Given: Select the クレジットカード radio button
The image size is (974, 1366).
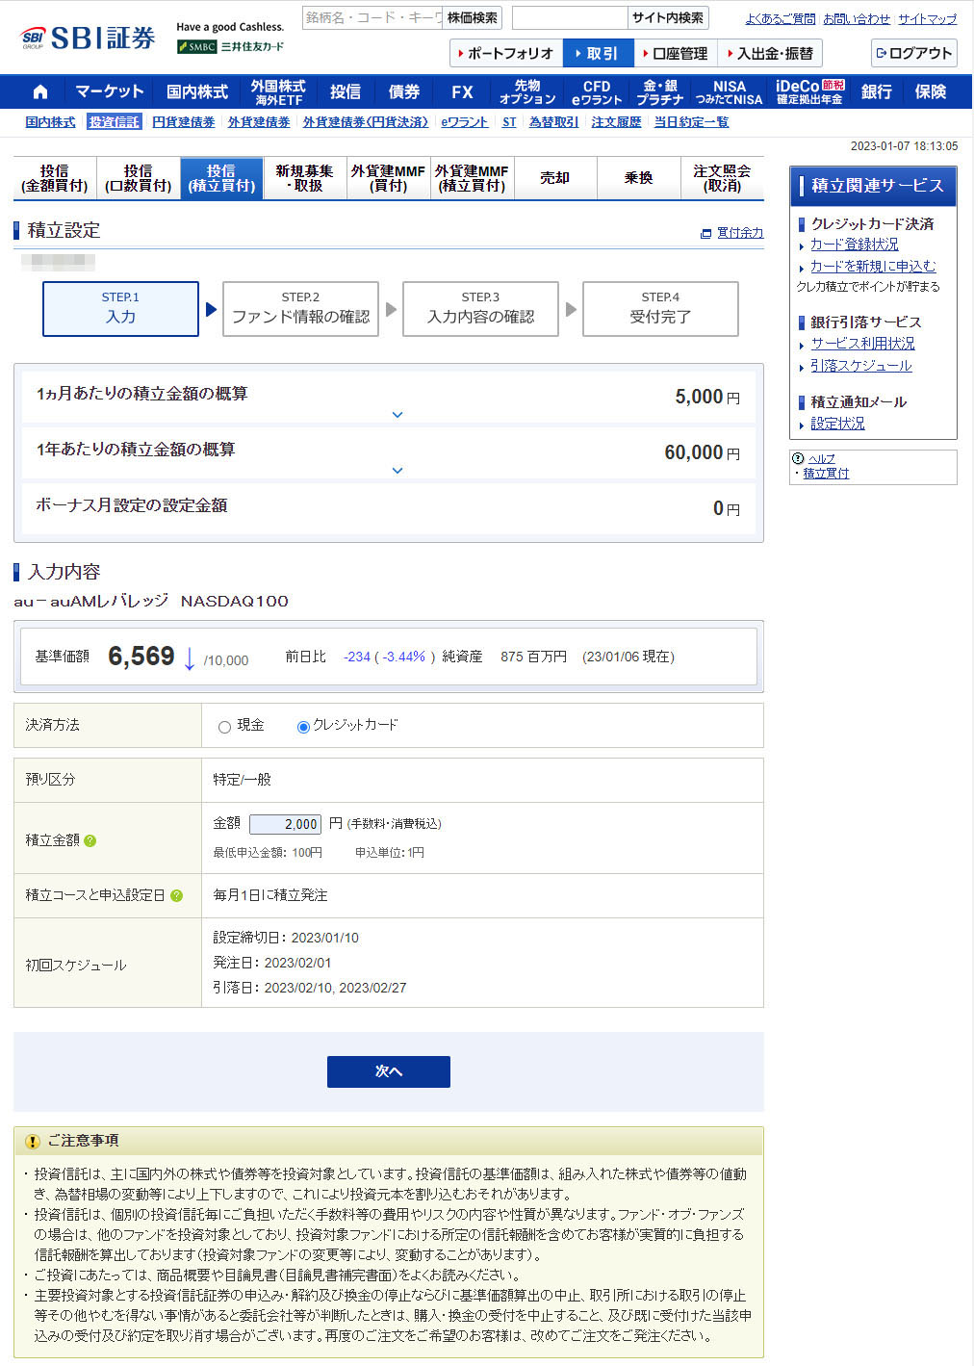Looking at the screenshot, I should click(x=303, y=727).
